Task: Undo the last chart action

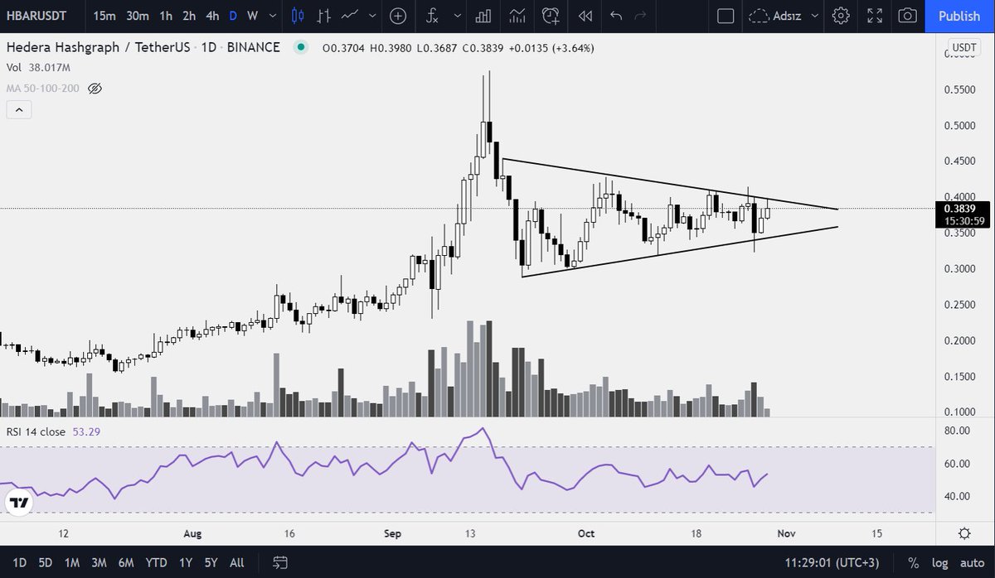Action: click(x=615, y=16)
